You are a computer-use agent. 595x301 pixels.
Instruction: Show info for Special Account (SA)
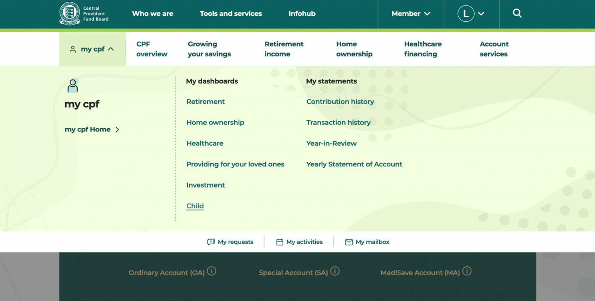tap(335, 271)
